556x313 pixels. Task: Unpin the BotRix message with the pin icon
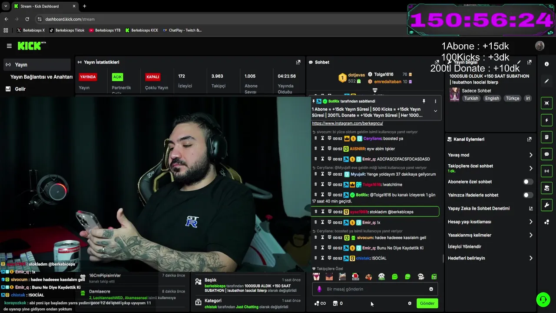(424, 101)
